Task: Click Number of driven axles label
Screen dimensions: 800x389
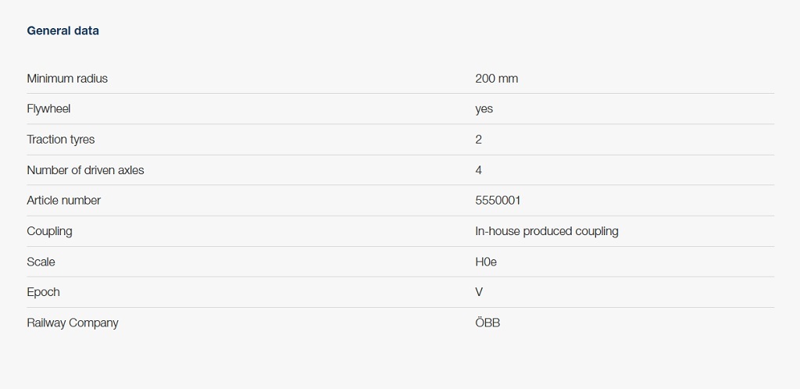Action: click(x=85, y=170)
